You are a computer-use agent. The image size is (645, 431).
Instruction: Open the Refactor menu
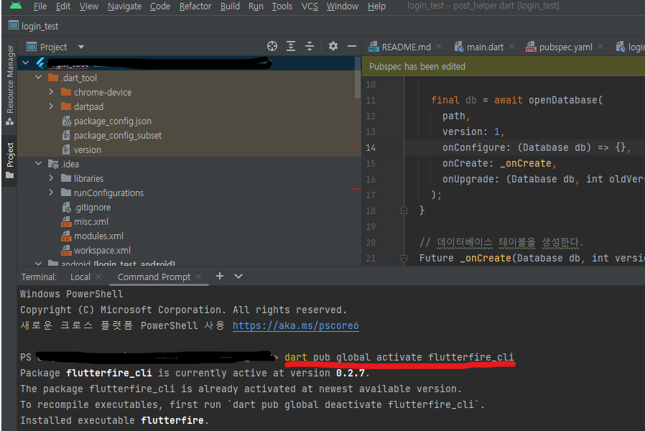[195, 6]
